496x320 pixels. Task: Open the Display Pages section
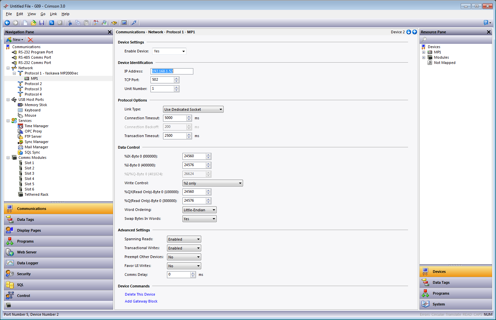click(59, 230)
